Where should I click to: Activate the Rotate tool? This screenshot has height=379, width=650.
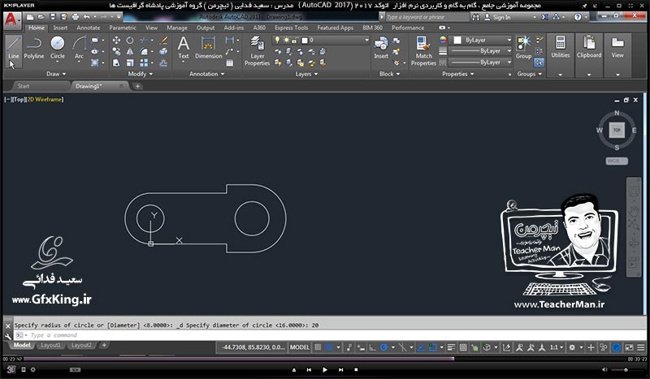click(130, 41)
